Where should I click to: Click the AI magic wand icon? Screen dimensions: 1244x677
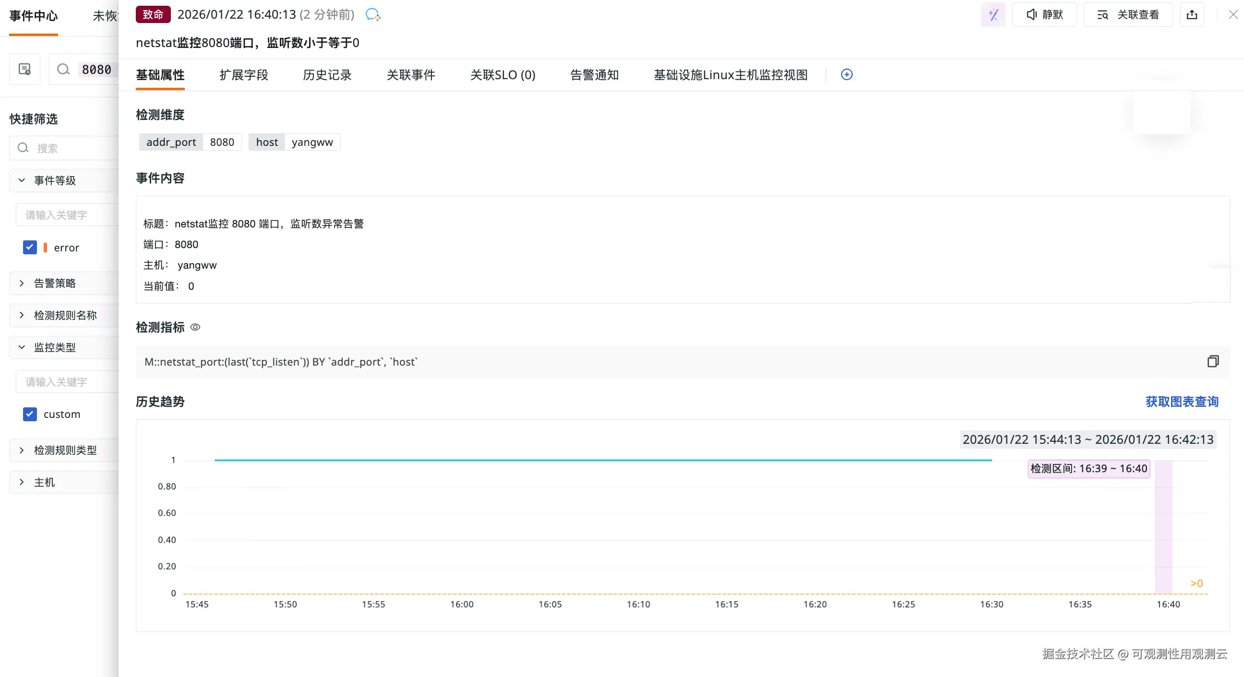click(993, 14)
